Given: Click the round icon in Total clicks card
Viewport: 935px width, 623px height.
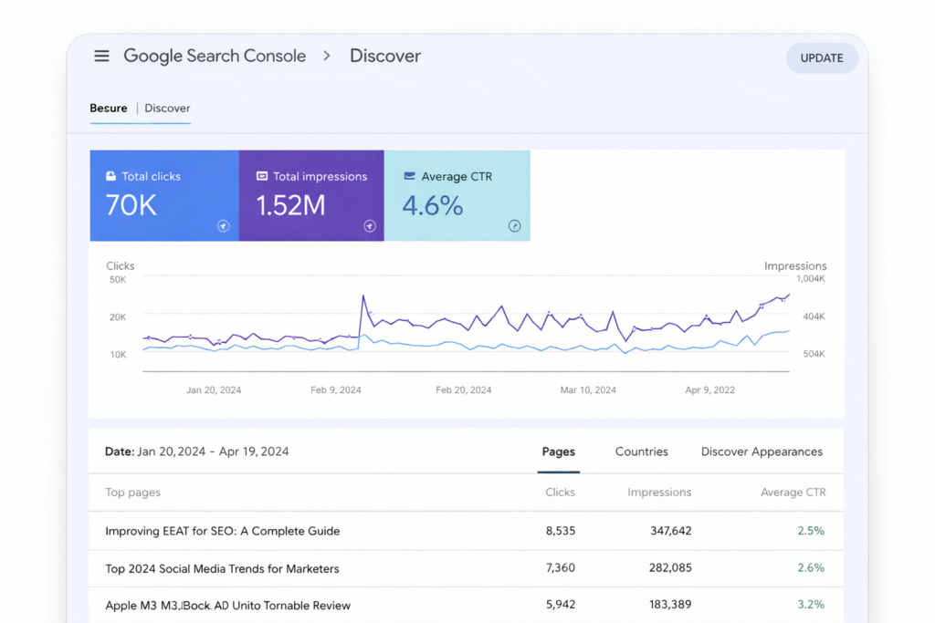Looking at the screenshot, I should (x=223, y=226).
